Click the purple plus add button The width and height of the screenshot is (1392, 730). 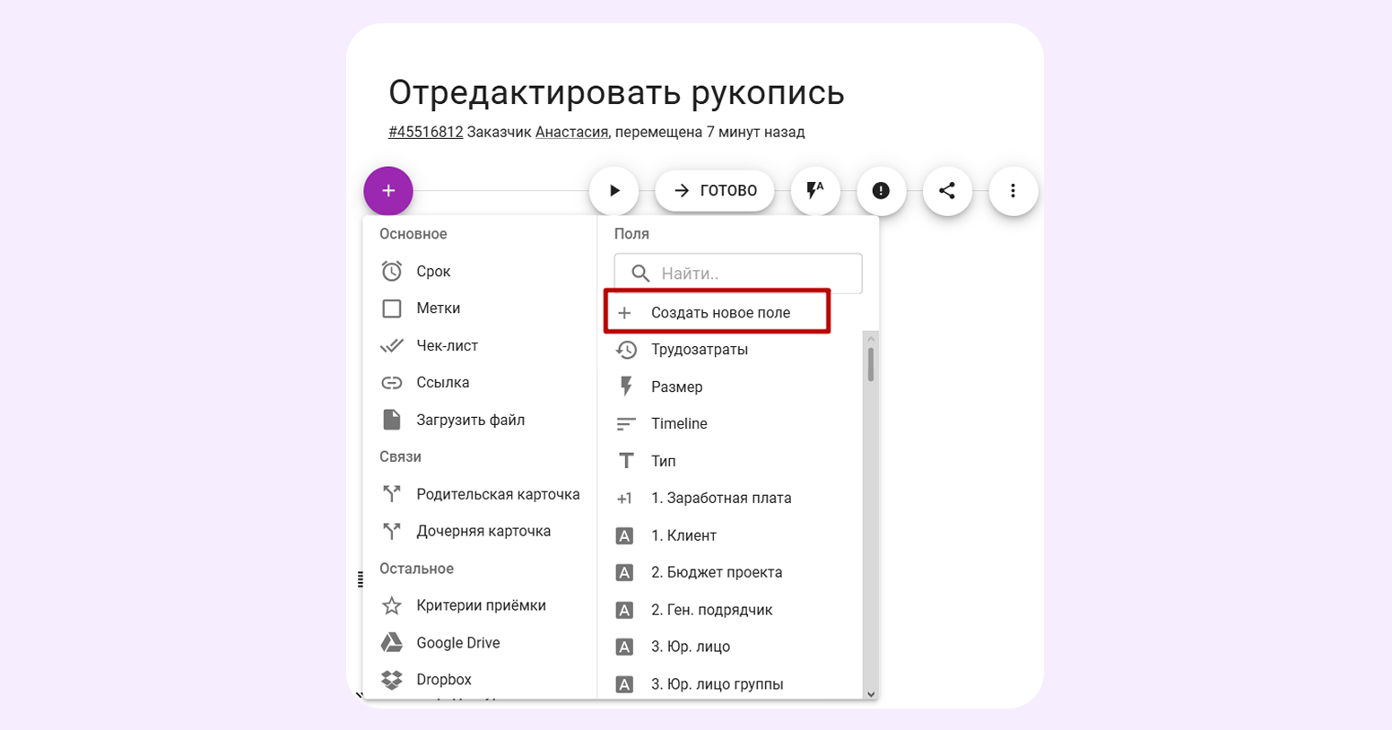(388, 190)
